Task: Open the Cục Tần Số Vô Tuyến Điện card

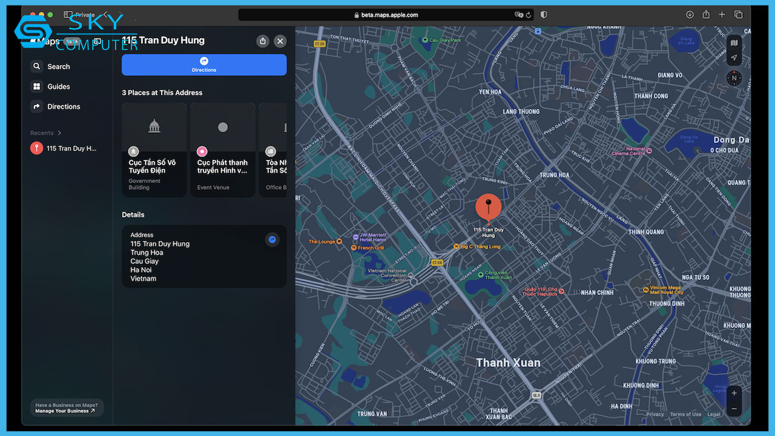Action: (154, 150)
